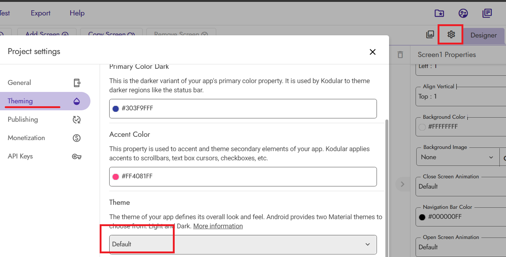Image resolution: width=506 pixels, height=257 pixels.
Task: Open the Publishing settings section
Action: (45, 119)
